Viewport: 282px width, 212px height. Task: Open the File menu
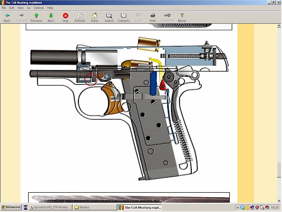[x=4, y=8]
